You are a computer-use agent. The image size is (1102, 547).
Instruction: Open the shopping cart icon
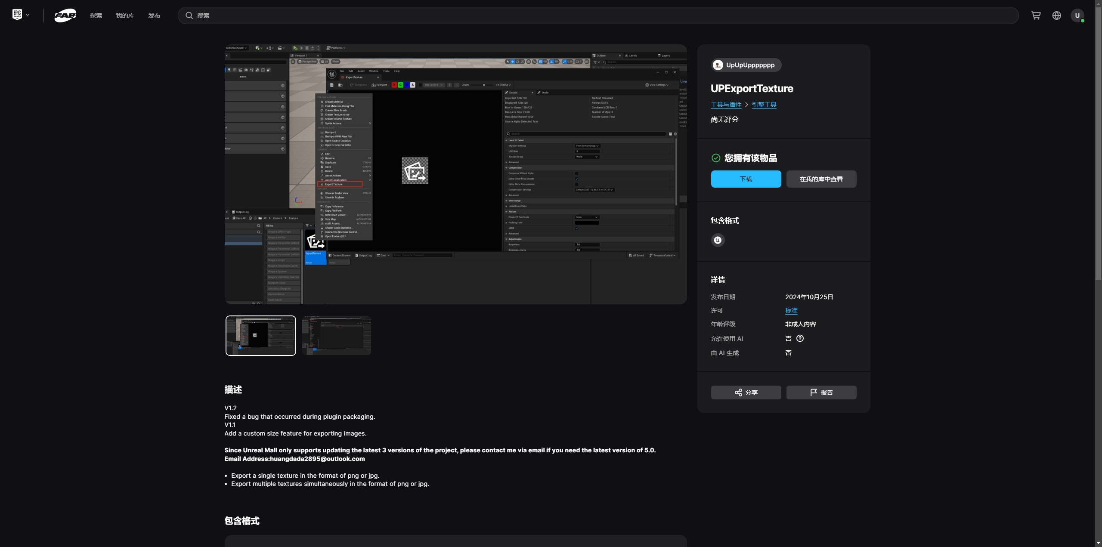tap(1036, 15)
